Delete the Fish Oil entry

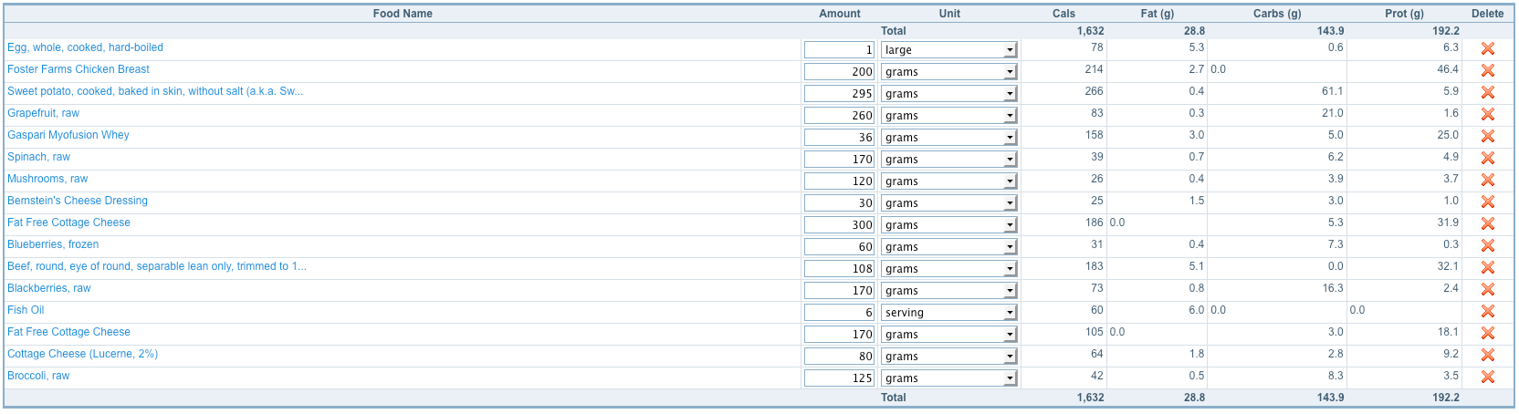pos(1487,312)
